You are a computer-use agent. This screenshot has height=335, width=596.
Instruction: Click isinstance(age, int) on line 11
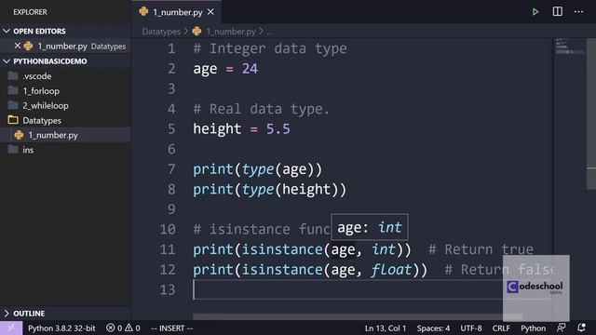pos(322,250)
